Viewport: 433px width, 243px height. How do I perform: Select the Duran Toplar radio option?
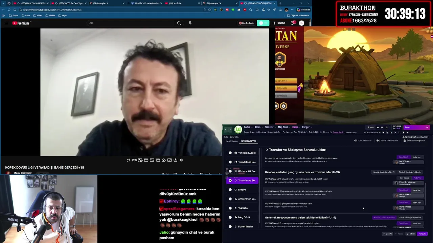pyautogui.click(x=230, y=226)
